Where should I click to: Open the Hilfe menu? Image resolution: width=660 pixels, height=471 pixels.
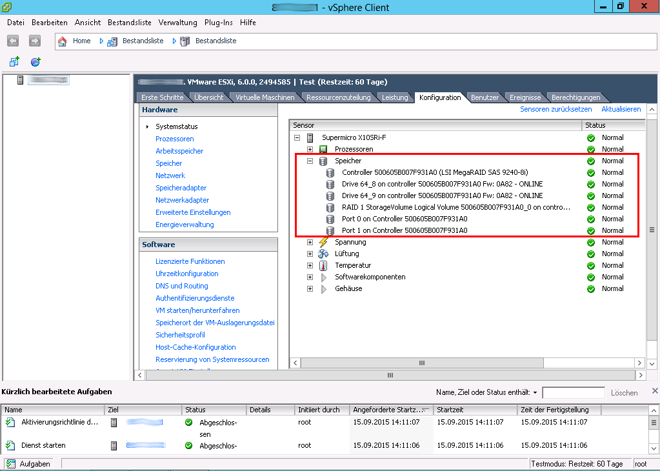pos(248,23)
